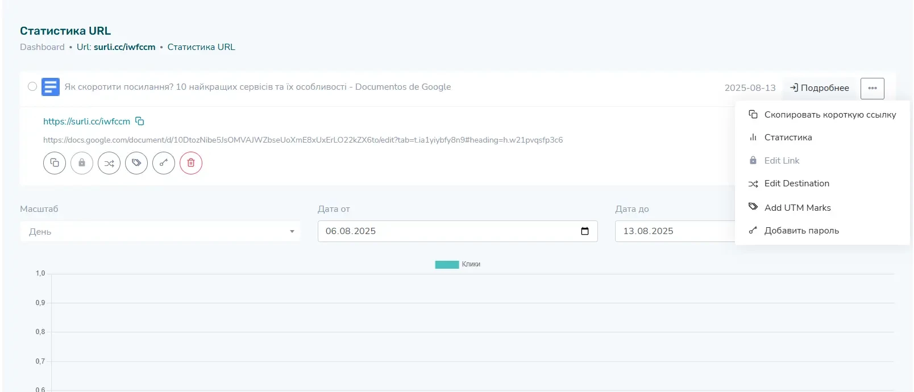Viewport: 914px width, 392px height.
Task: Click the link title Як скоротити посилання
Action: pos(257,87)
